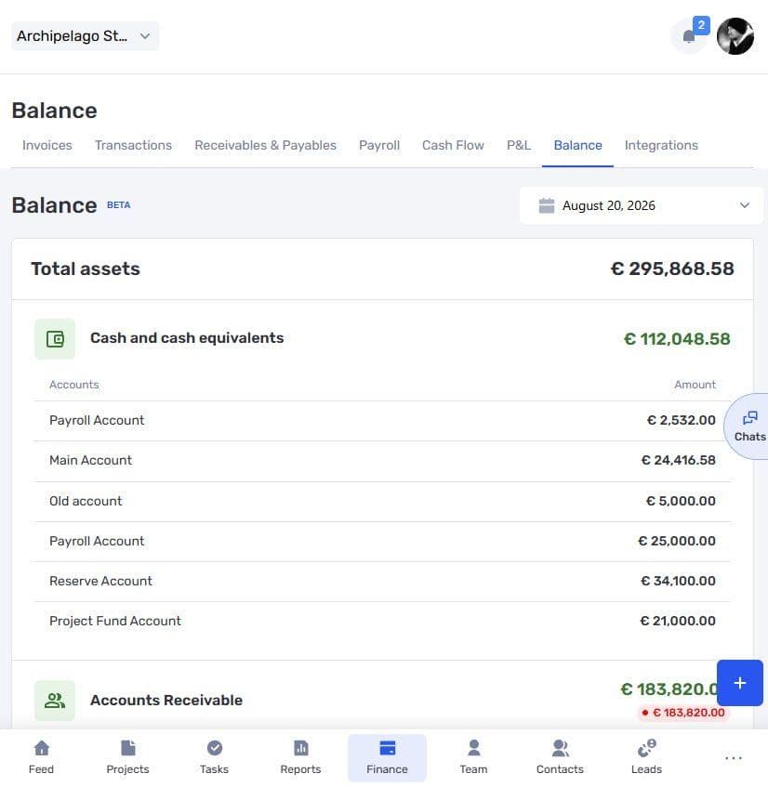This screenshot has height=787, width=768.
Task: Switch to the Invoices tab
Action: (x=47, y=145)
